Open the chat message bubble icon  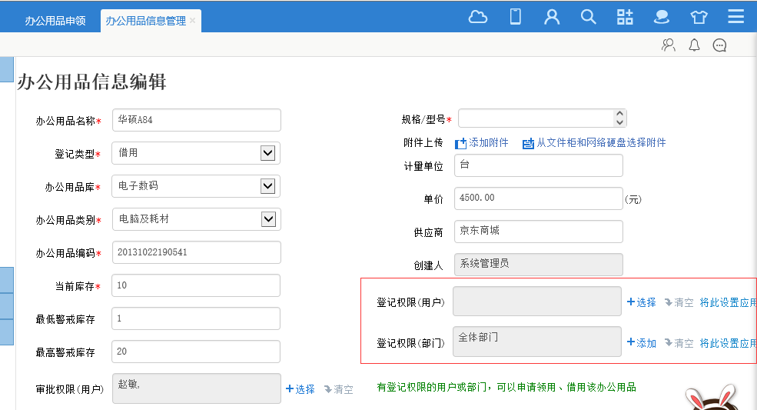coord(719,45)
